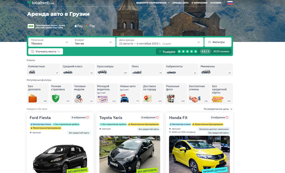Toggle the Реальные фото filter
Image resolution: width=285 pixels, height=173 pixels.
[176, 93]
